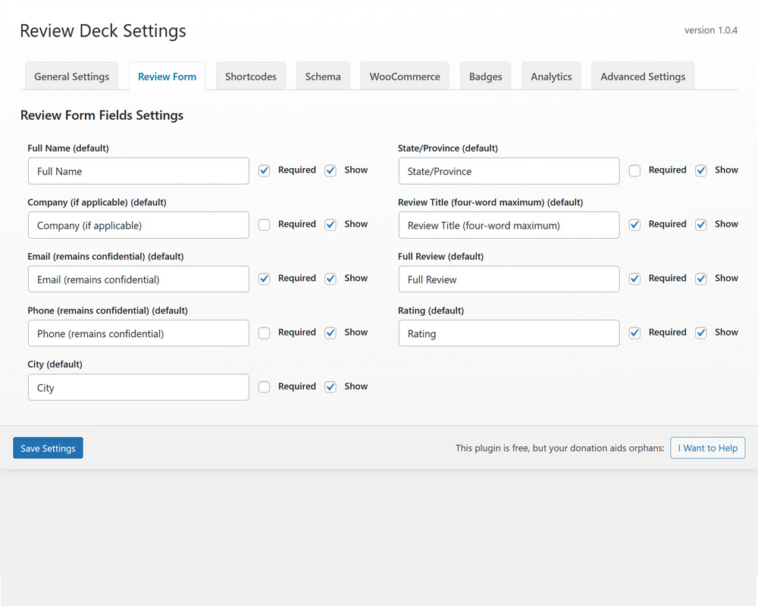The width and height of the screenshot is (758, 606).
Task: Click the Full Name input field
Action: pyautogui.click(x=138, y=170)
